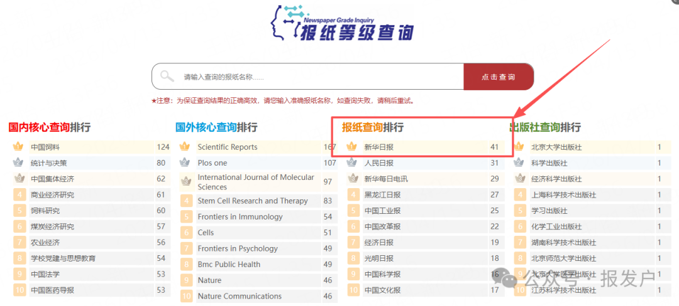Screen dimensions: 679x306
Task: Open Frontiers in Immunology entry
Action: point(240,217)
